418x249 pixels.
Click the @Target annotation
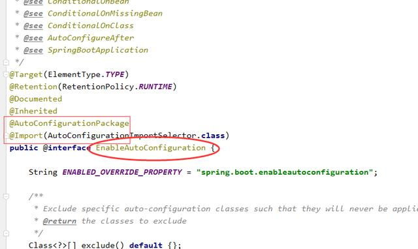pyautogui.click(x=26, y=74)
